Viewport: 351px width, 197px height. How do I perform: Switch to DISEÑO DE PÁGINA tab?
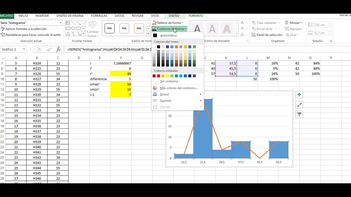coord(70,16)
